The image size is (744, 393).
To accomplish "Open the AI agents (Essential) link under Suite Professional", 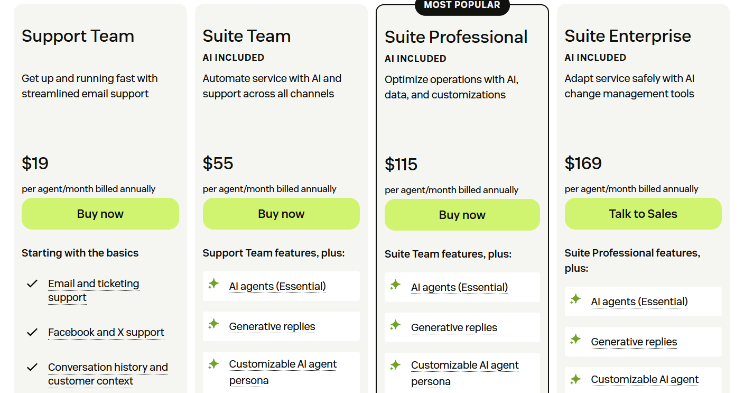I will click(x=459, y=287).
